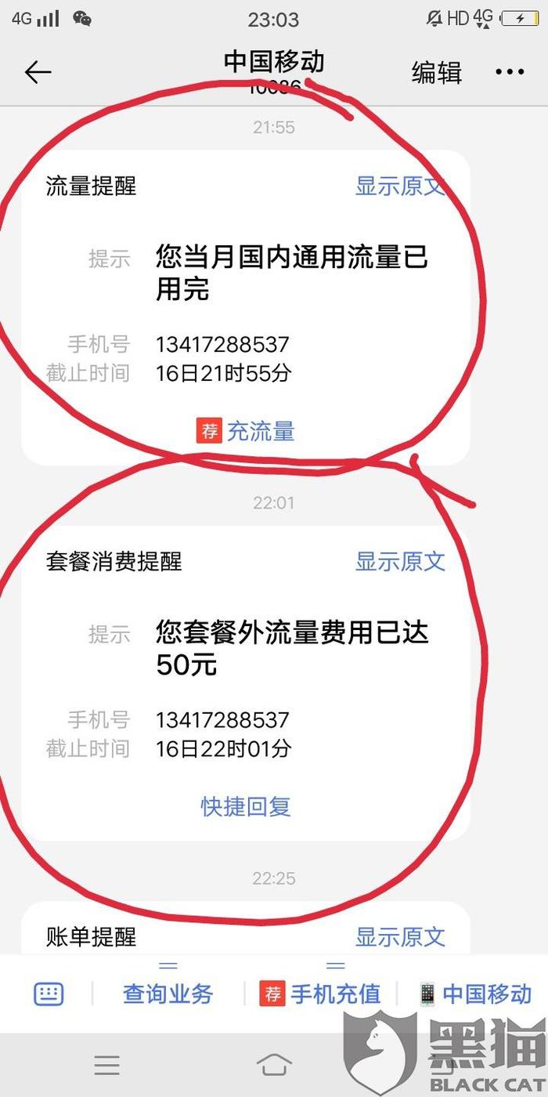This screenshot has width=548, height=1097.
Task: Tap the red 荐 badge beside 充流量
Action: click(209, 431)
